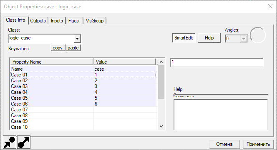The height and width of the screenshot is (150, 277).
Task: Close the Object Properties dialog
Action: [270, 7]
